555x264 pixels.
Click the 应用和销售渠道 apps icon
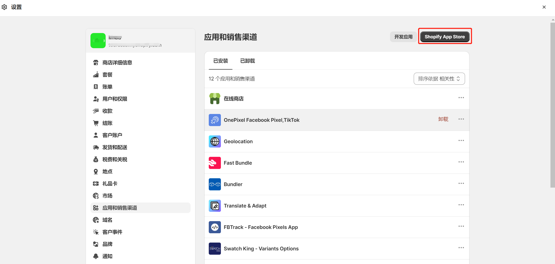click(96, 208)
